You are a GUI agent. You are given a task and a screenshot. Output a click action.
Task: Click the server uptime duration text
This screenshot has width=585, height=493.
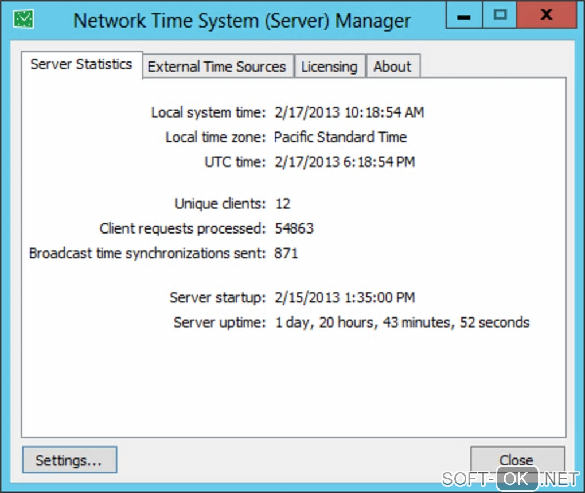point(402,323)
